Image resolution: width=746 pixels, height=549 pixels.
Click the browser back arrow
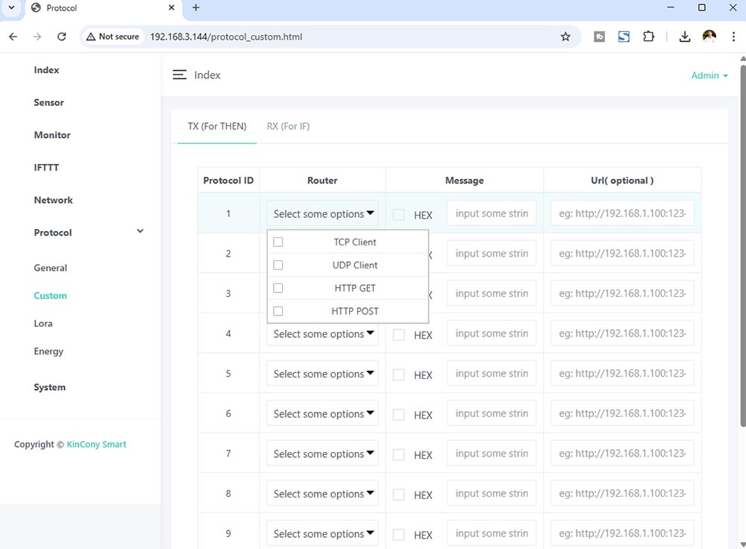pyautogui.click(x=13, y=37)
